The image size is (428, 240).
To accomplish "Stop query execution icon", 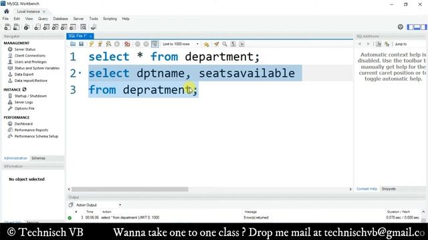I will click(x=117, y=44).
